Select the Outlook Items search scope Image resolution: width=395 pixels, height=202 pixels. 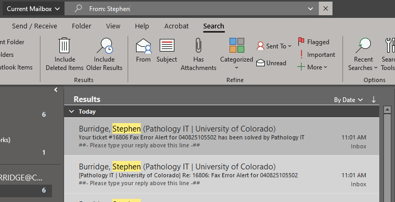[16, 67]
